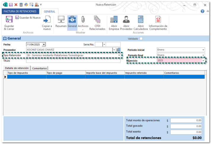Toggle the Validado checkbox
Viewport: 212px width, 145px height.
click(141, 38)
